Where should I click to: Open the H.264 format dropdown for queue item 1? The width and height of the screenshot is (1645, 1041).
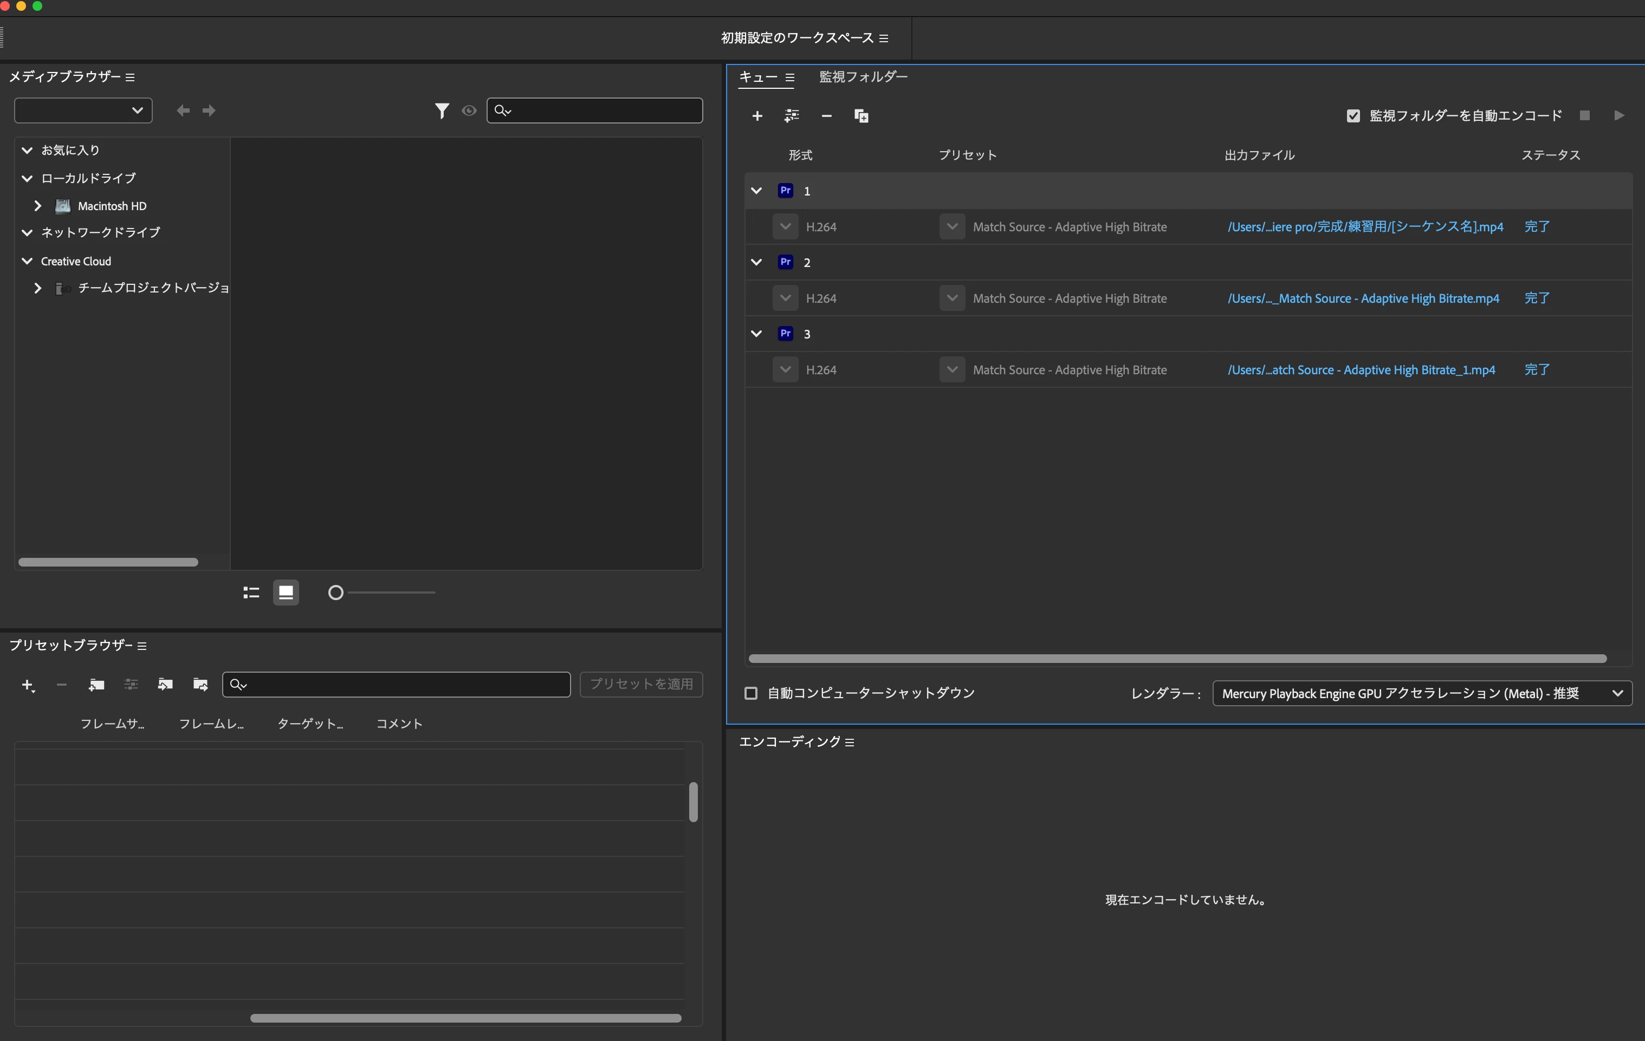coord(785,227)
